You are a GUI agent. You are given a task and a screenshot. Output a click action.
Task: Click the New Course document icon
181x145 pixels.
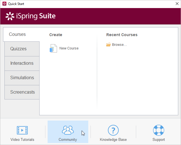(x=53, y=48)
